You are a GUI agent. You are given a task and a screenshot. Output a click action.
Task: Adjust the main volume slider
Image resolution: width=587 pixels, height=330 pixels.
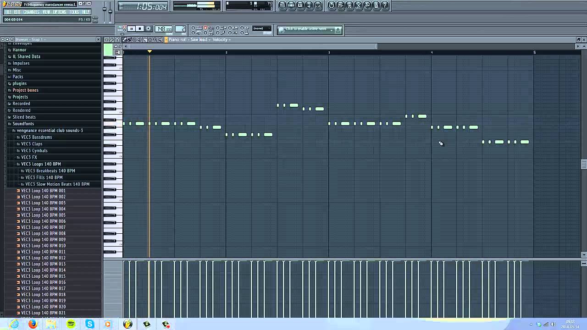pos(105,9)
